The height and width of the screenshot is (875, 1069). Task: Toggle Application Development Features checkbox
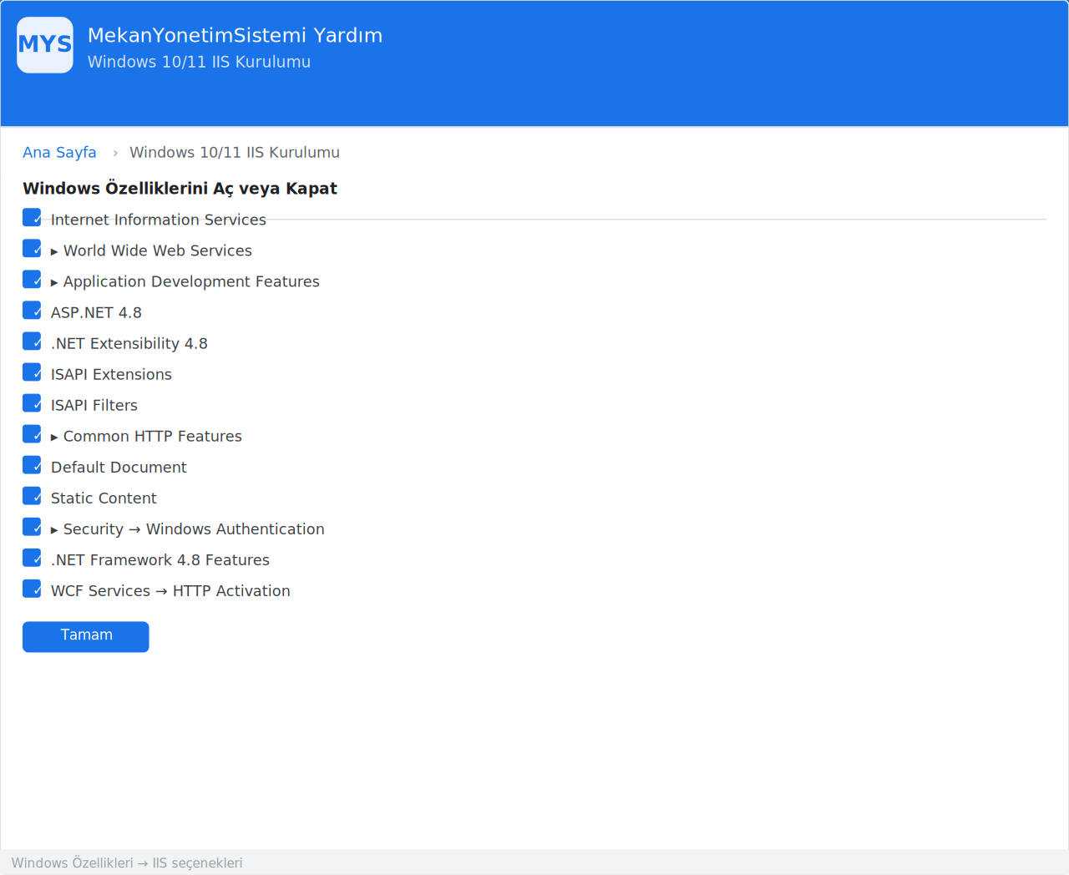coord(32,280)
